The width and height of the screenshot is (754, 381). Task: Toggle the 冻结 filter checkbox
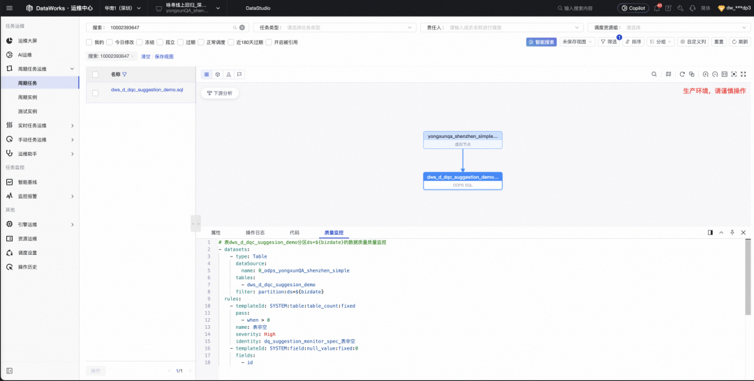click(x=140, y=42)
